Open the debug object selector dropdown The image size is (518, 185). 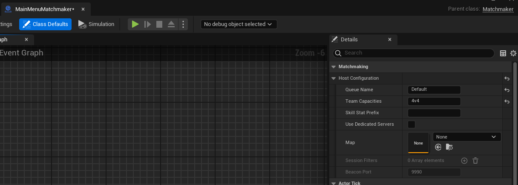point(239,24)
